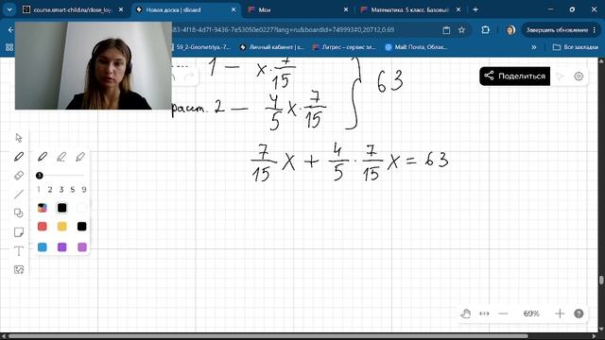605x340 pixels.
Task: Select the arrow pointer tool
Action: click(19, 138)
